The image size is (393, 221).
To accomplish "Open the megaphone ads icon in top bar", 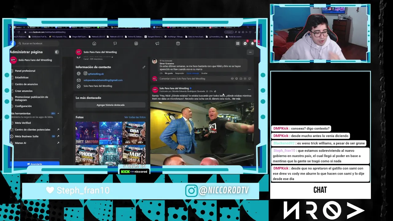I will [157, 44].
